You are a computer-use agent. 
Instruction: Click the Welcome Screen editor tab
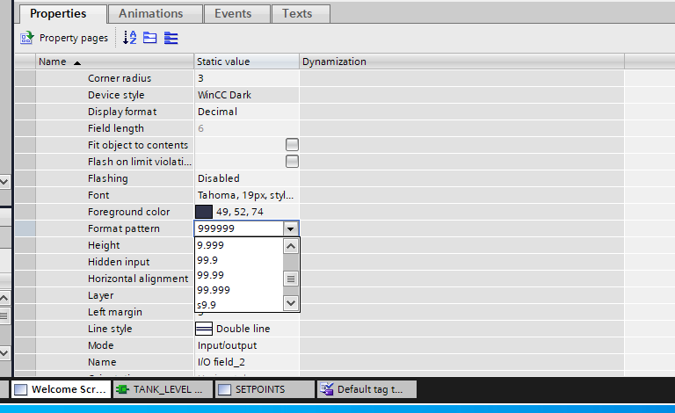pyautogui.click(x=61, y=389)
